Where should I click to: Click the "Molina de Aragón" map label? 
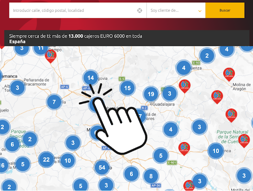[x=242, y=87]
